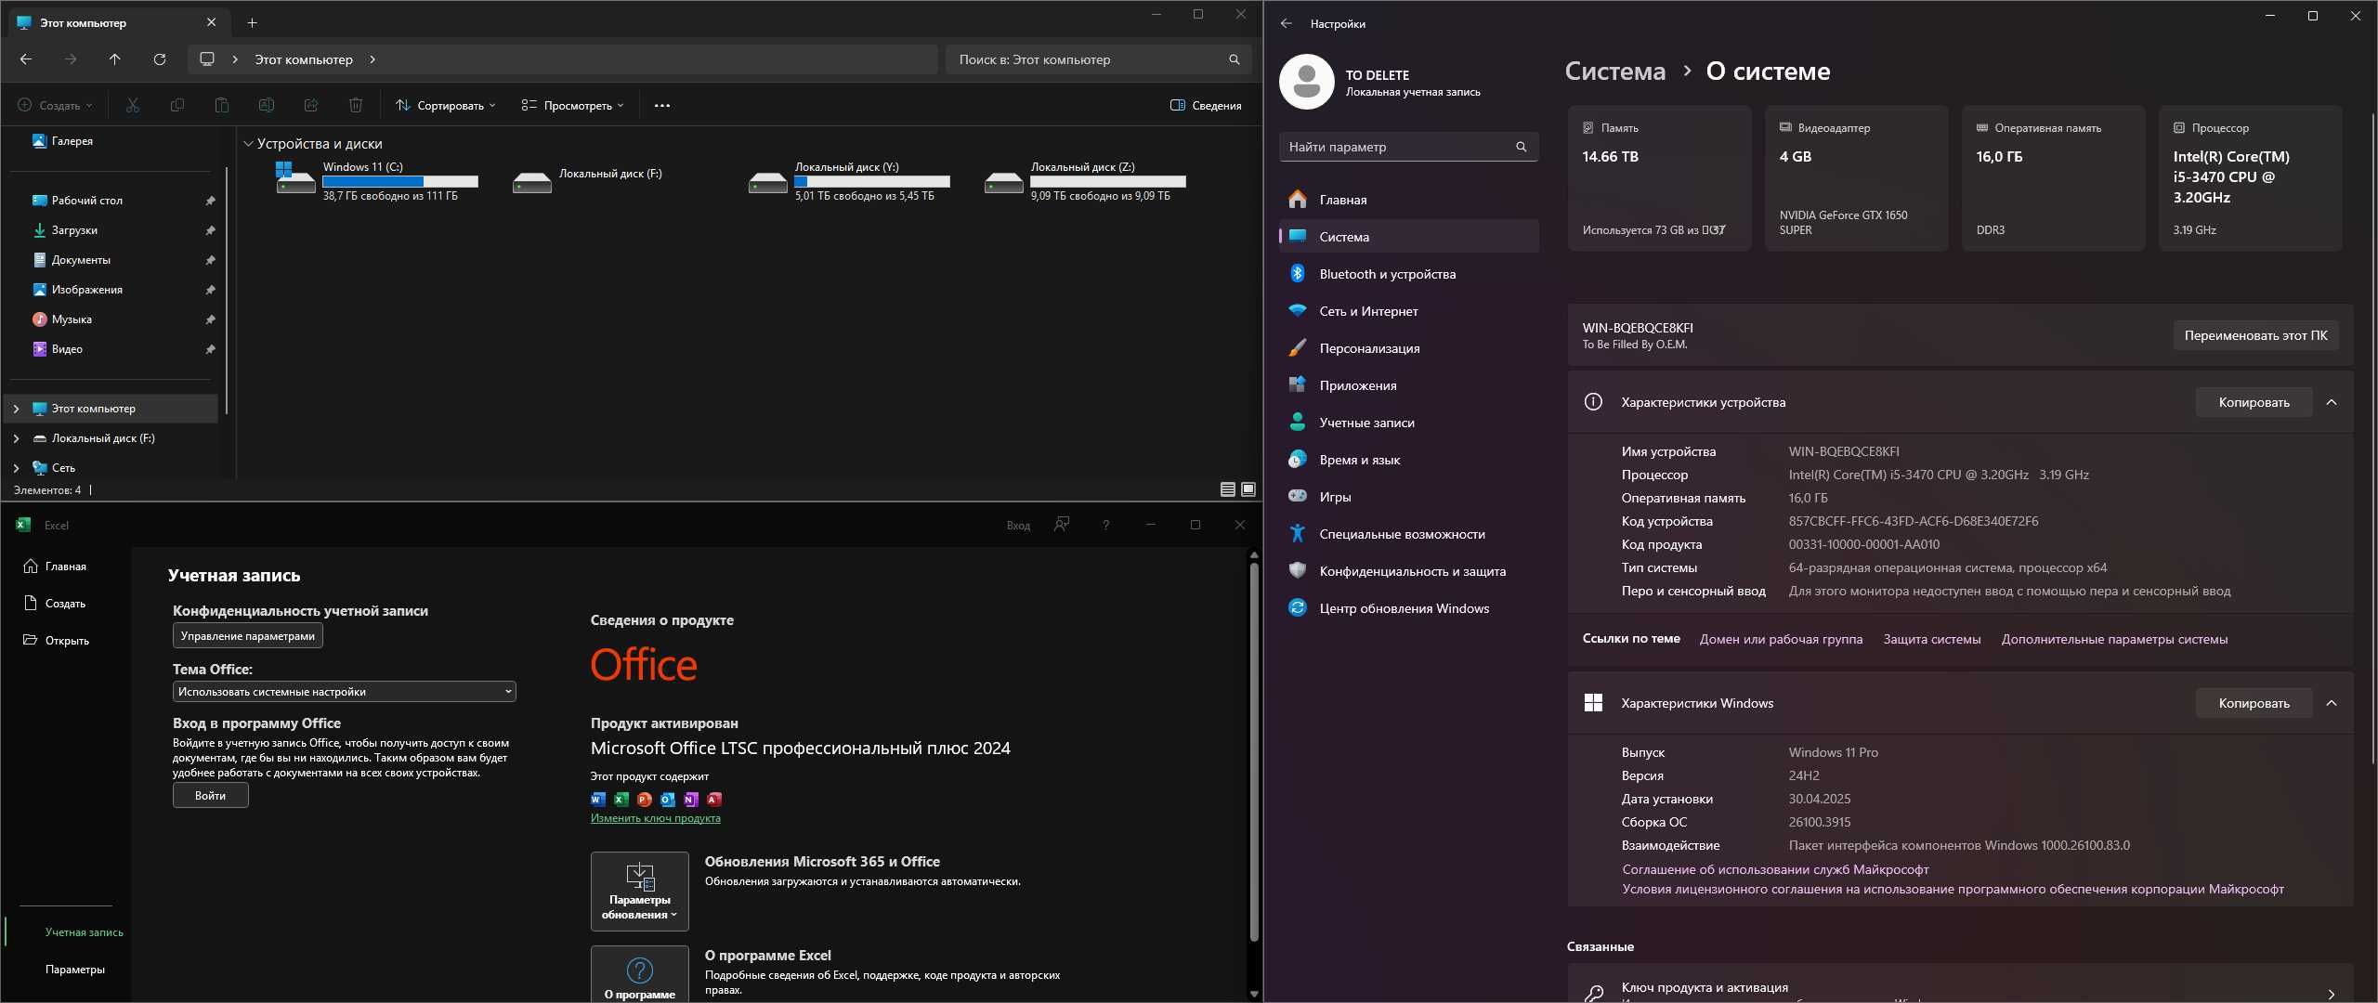2378x1003 pixels.
Task: Open the Сортировать dropdown
Action: pyautogui.click(x=446, y=105)
